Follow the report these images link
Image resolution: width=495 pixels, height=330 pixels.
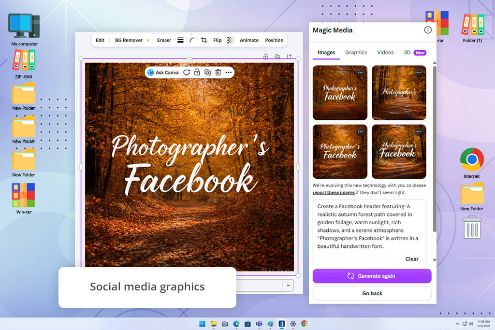334,192
